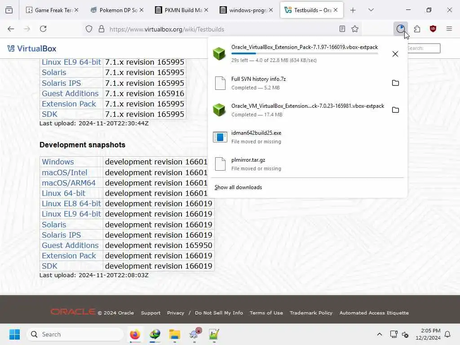Click the URL address bar

tap(221, 29)
